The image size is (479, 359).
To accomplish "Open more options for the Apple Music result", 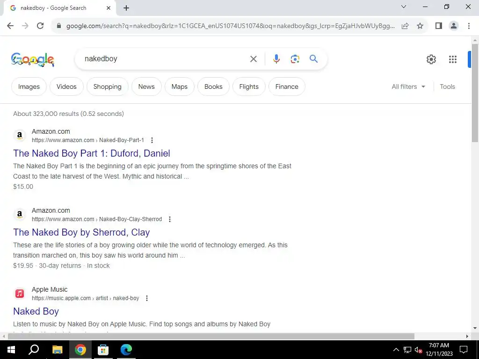I will 147,298.
